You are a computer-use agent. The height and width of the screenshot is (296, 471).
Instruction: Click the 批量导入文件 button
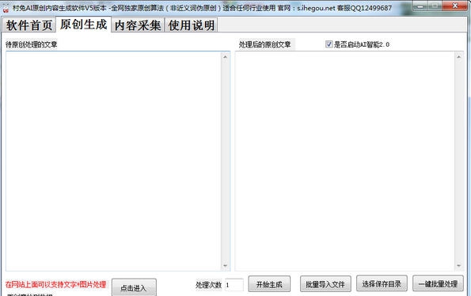click(325, 284)
